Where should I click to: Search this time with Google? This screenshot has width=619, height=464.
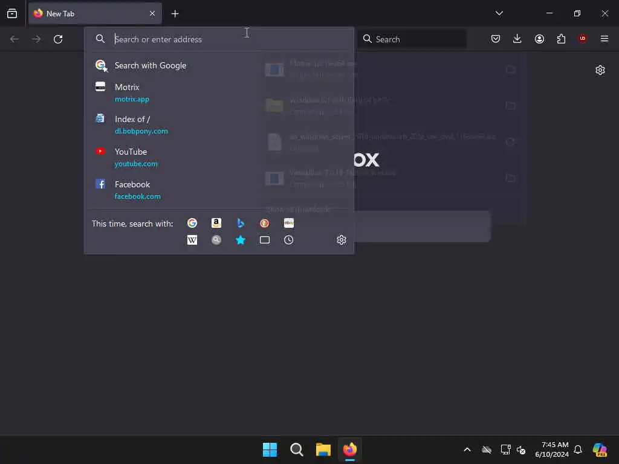(x=192, y=224)
